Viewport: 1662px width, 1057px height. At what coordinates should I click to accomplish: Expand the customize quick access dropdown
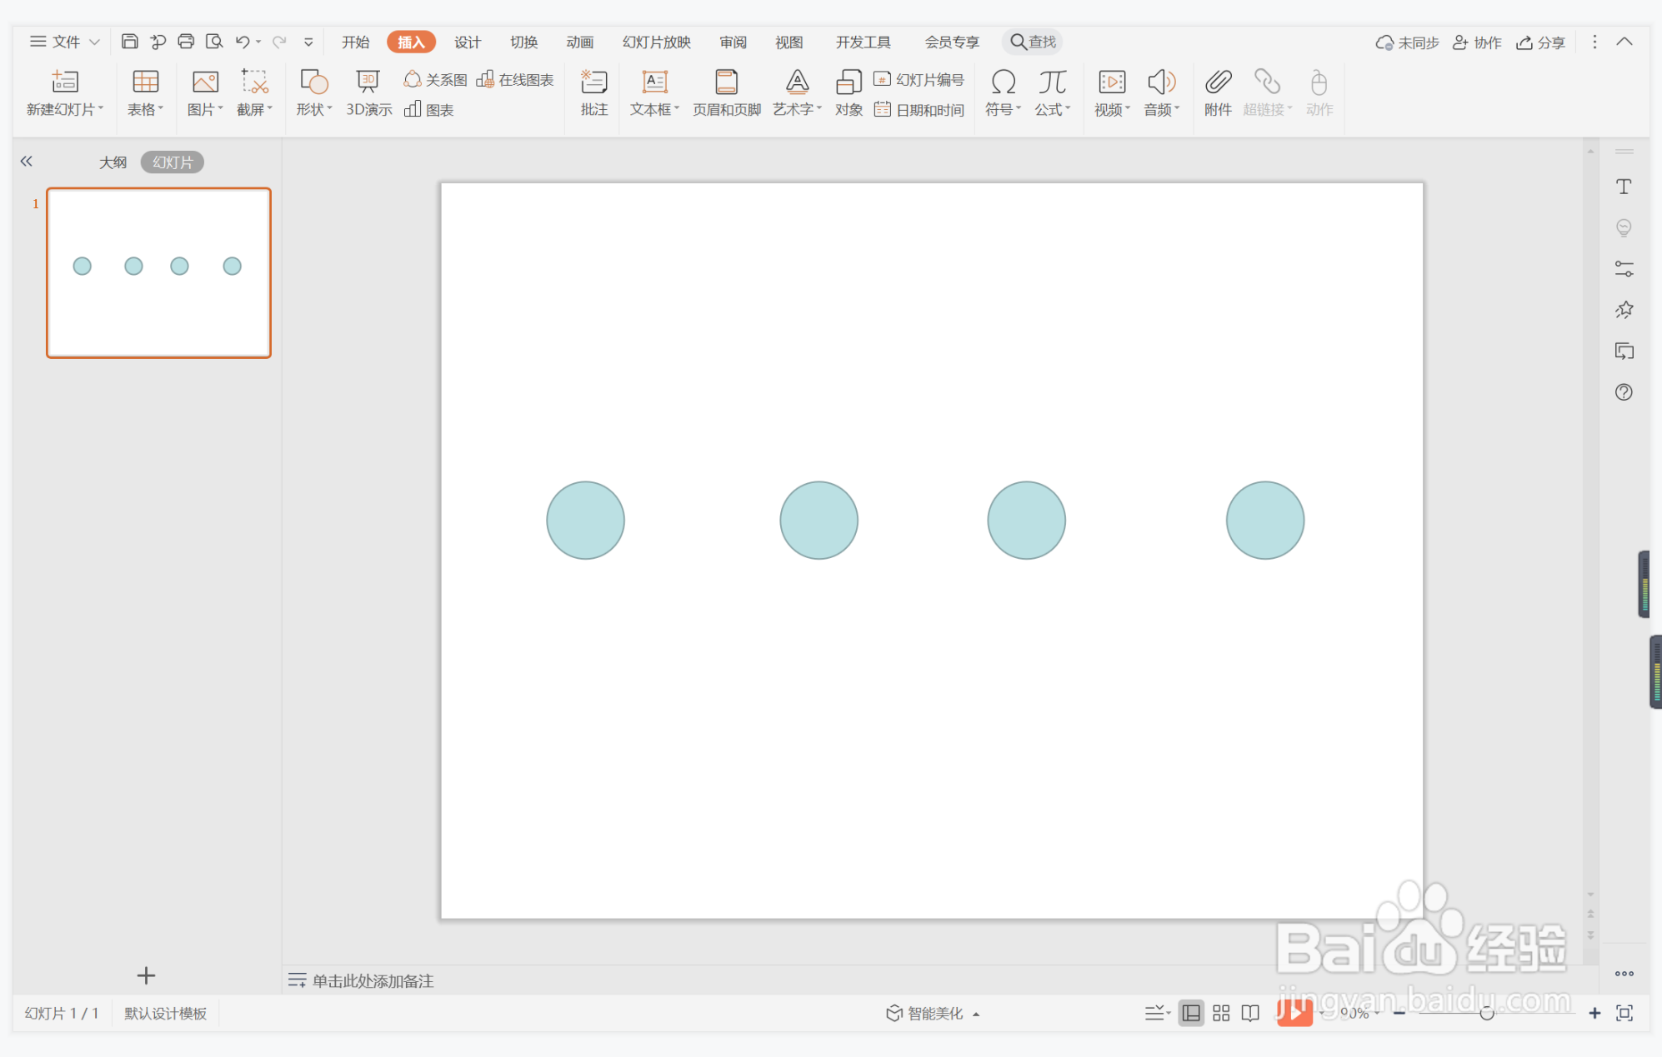308,42
